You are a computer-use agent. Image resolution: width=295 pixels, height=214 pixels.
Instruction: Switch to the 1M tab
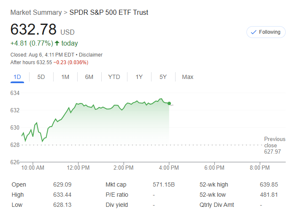pos(65,77)
